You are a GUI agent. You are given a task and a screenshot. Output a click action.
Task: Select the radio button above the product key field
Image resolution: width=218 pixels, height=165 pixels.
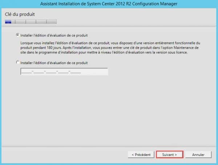17,62
